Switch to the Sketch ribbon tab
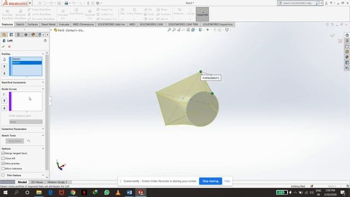 point(20,24)
